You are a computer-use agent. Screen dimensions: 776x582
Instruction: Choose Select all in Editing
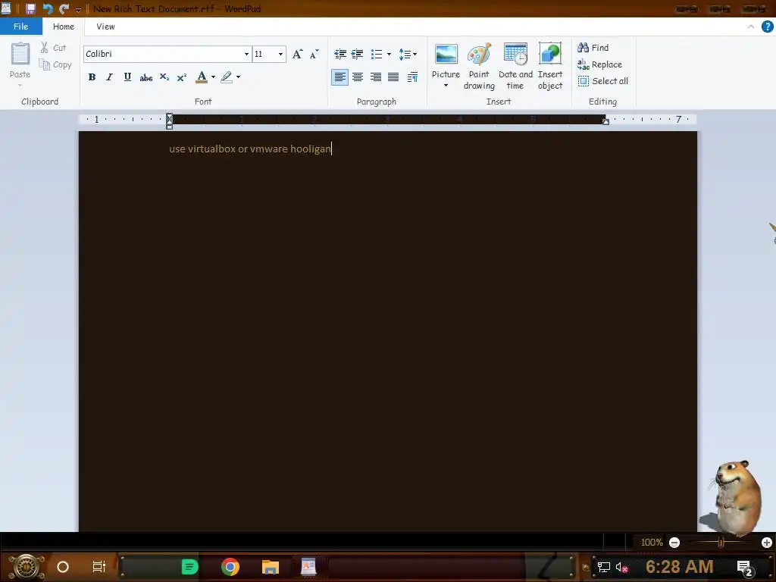pyautogui.click(x=602, y=80)
